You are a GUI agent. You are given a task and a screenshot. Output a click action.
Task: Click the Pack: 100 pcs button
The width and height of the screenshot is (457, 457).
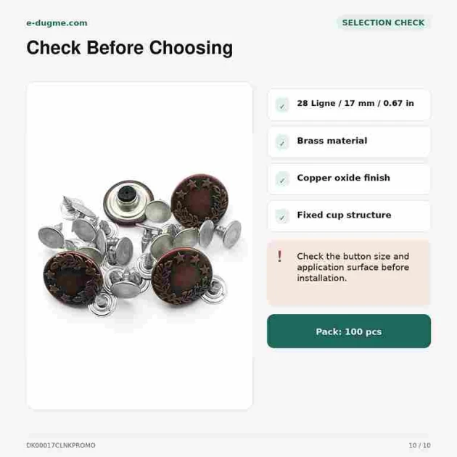349,332
